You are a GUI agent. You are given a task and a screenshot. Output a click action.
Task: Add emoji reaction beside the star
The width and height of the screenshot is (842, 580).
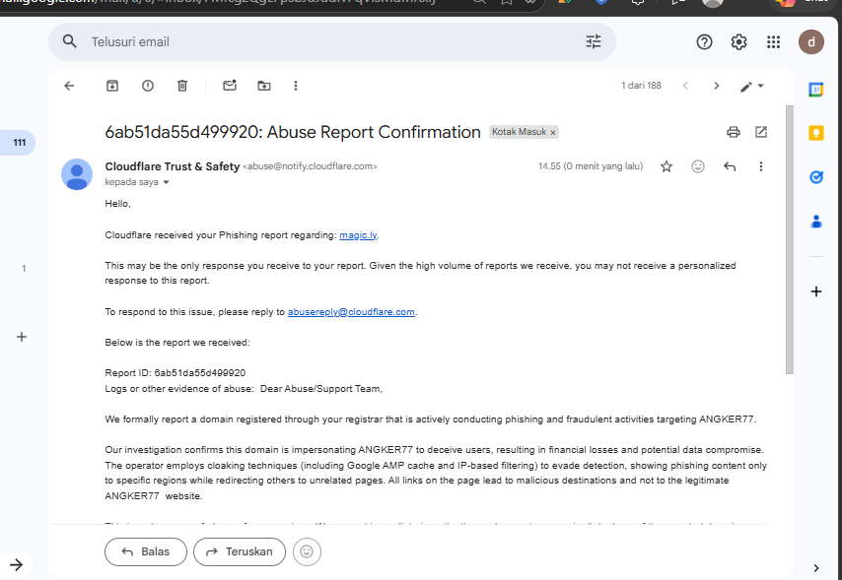click(697, 166)
